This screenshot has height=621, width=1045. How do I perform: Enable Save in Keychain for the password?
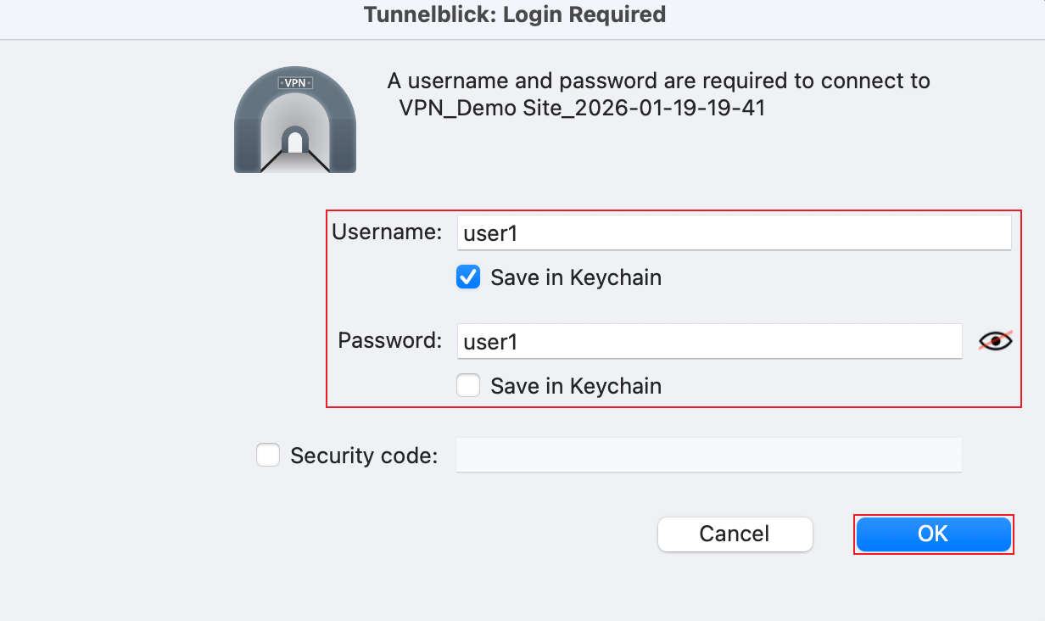[x=468, y=385]
